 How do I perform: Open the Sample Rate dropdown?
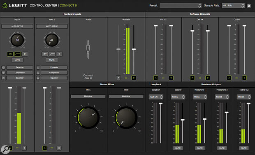pos(233,6)
